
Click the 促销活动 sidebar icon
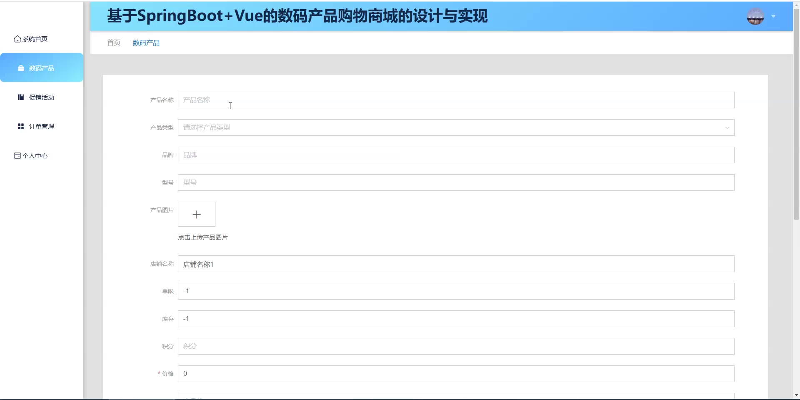click(x=21, y=97)
